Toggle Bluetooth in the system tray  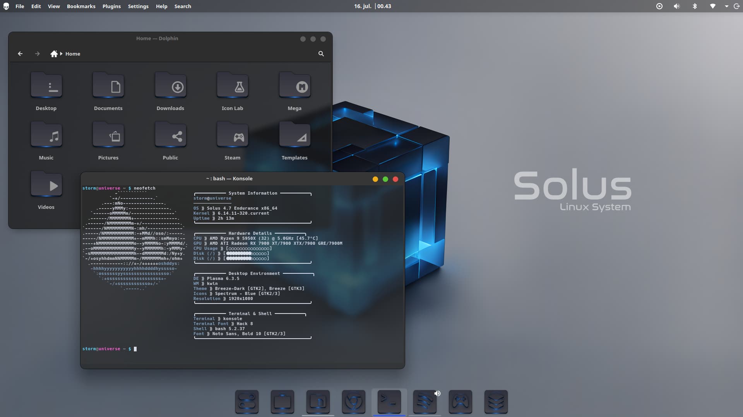695,6
